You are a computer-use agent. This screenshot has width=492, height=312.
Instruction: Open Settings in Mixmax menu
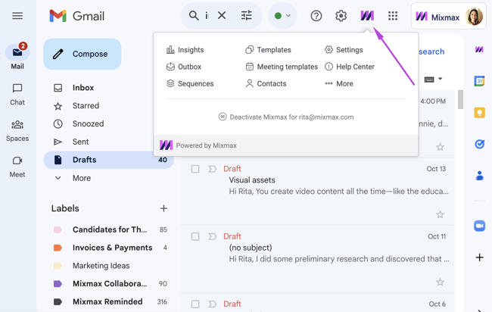pyautogui.click(x=344, y=49)
